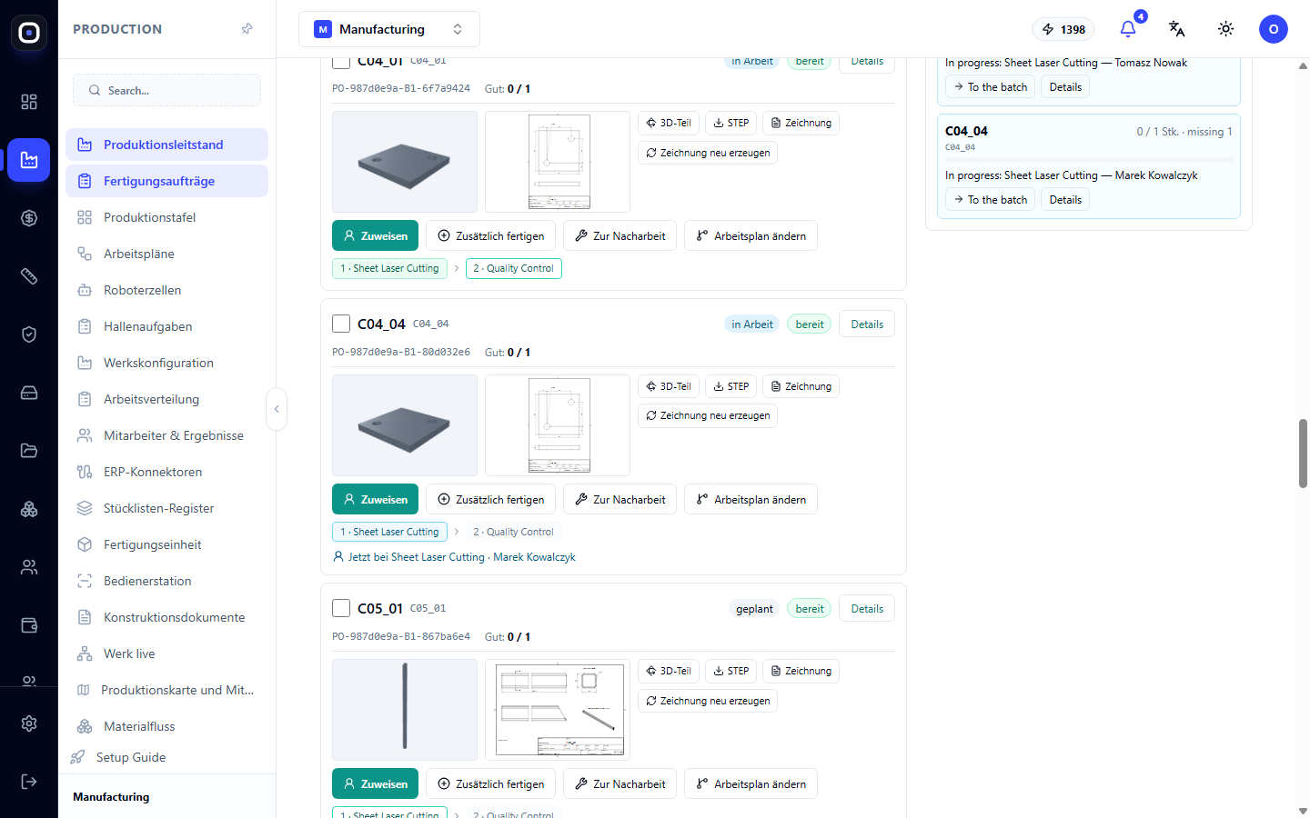Image resolution: width=1310 pixels, height=818 pixels.
Task: Click To the batch in C04_04 panel card
Action: coord(990,200)
